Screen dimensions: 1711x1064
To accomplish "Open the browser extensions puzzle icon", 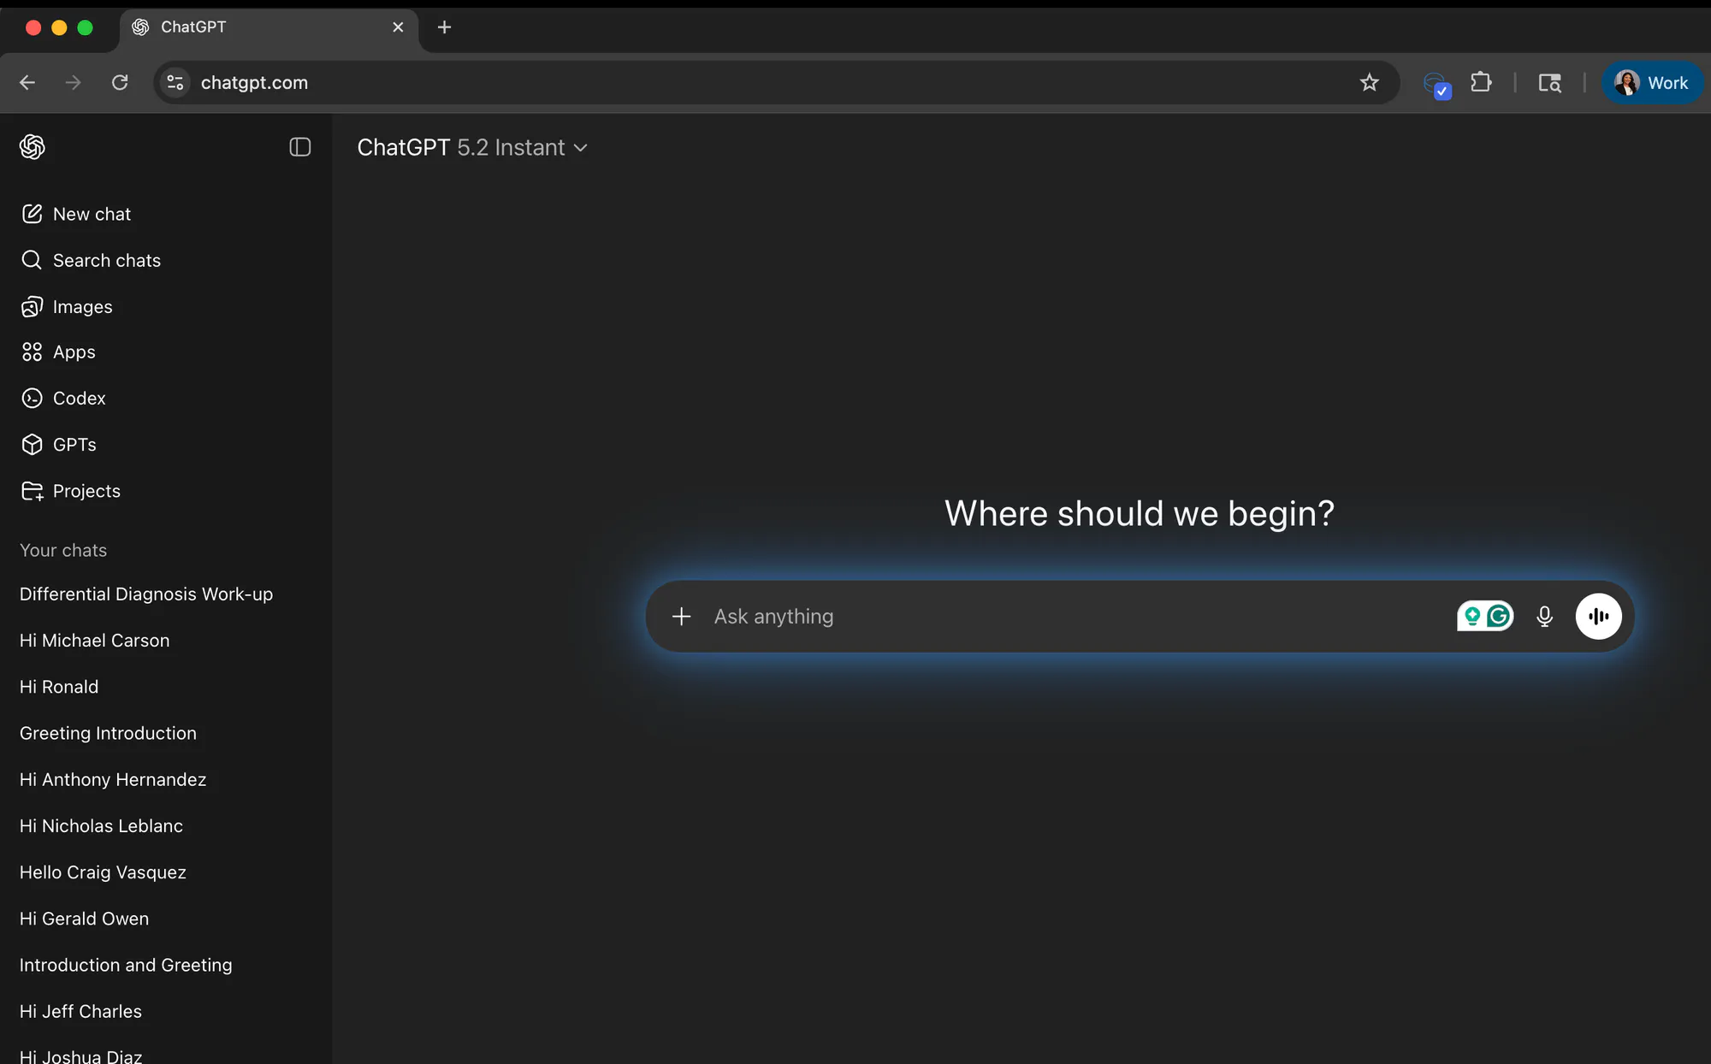I will [x=1481, y=82].
